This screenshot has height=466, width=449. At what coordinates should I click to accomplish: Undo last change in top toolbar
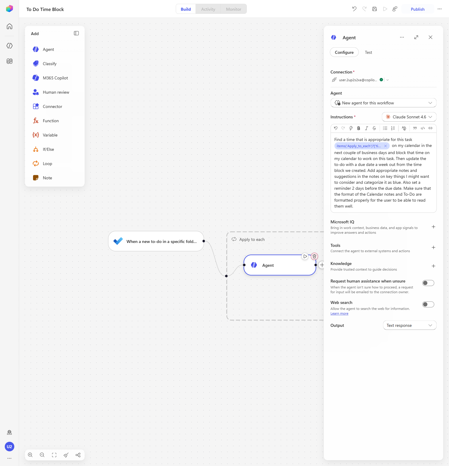354,9
